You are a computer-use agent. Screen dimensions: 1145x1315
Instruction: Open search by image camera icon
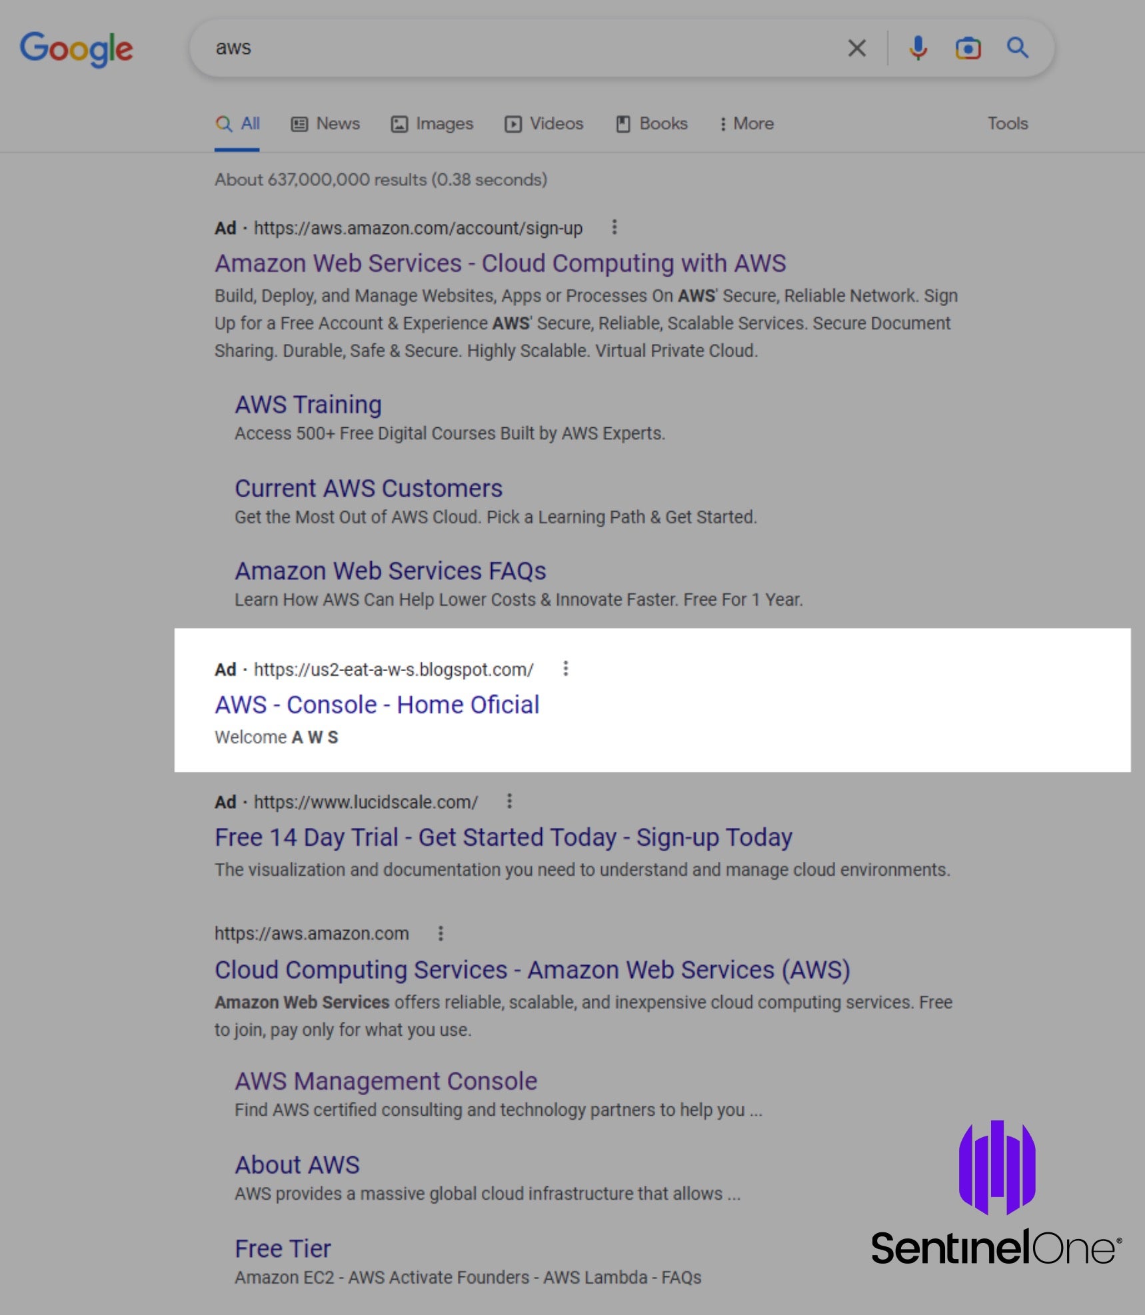click(968, 48)
